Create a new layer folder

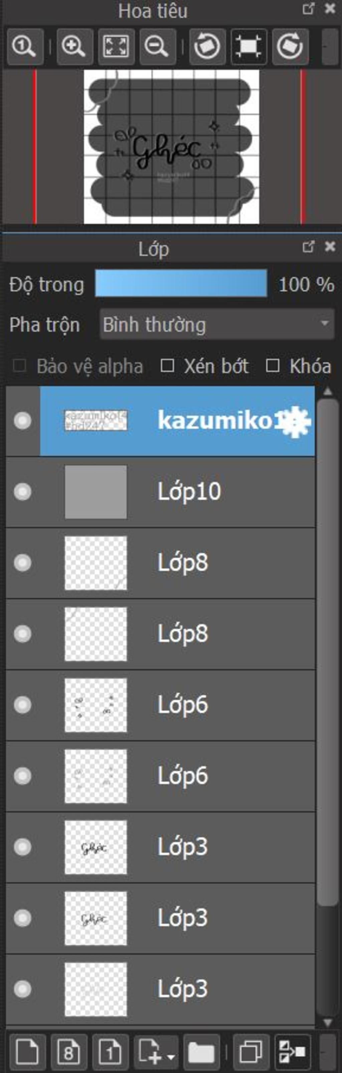(201, 1051)
